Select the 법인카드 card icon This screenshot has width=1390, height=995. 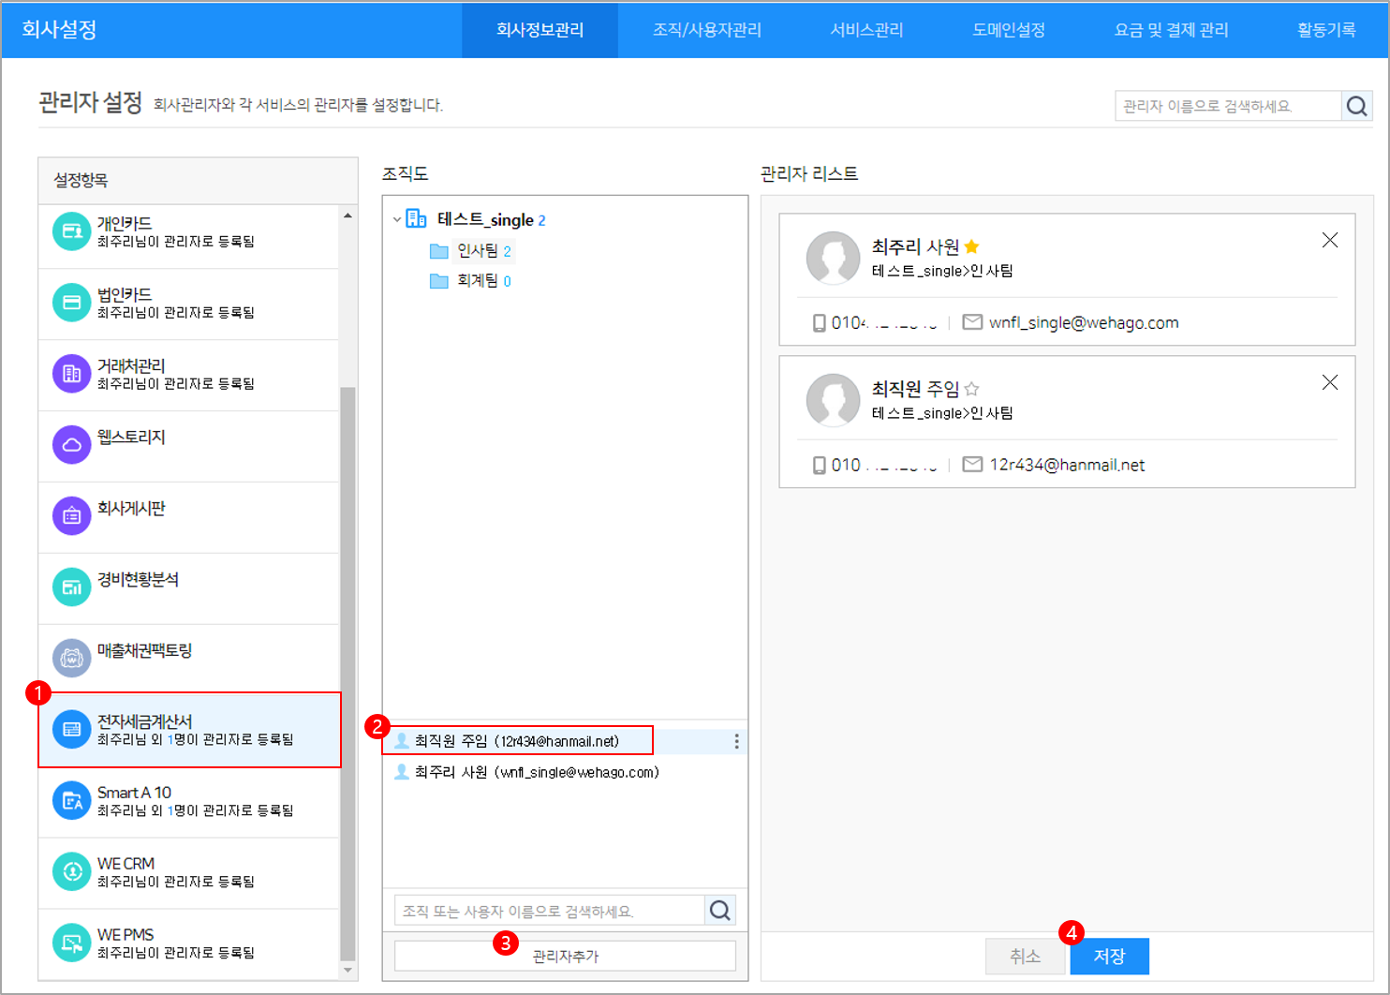coord(71,303)
